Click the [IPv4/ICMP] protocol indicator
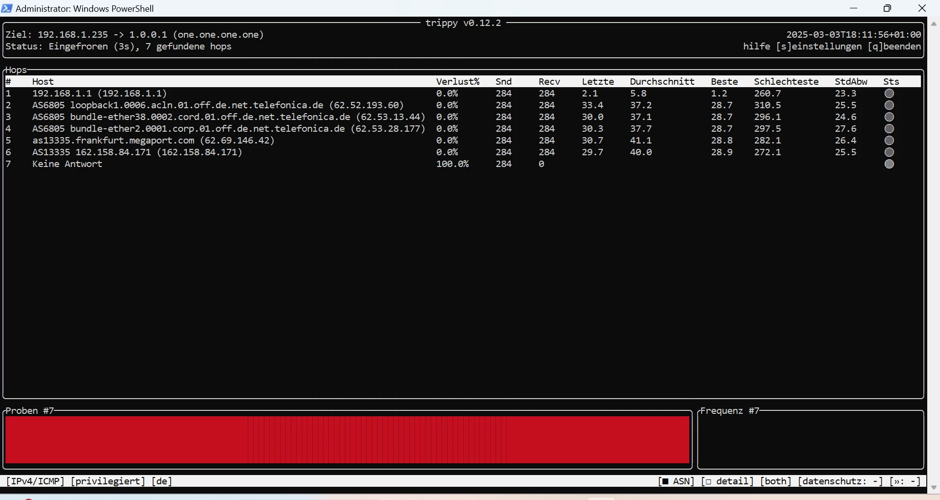The image size is (940, 500). 35,481
